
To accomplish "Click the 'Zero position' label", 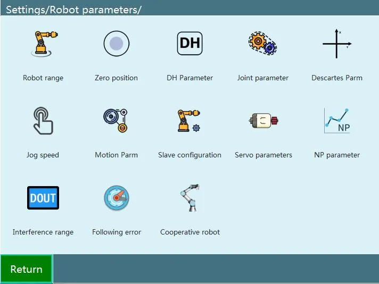I will click(x=116, y=78).
